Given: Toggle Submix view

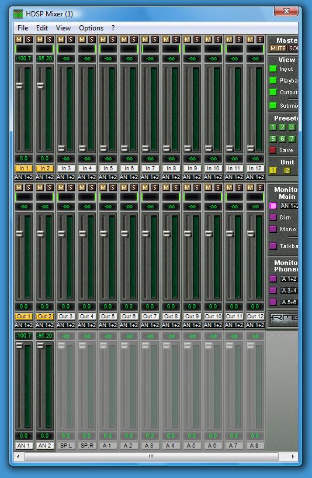Looking at the screenshot, I should (x=273, y=105).
